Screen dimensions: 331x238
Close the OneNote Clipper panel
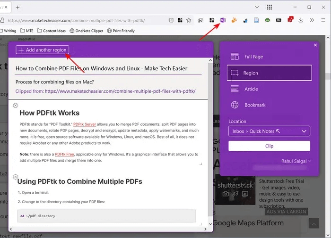click(x=315, y=45)
